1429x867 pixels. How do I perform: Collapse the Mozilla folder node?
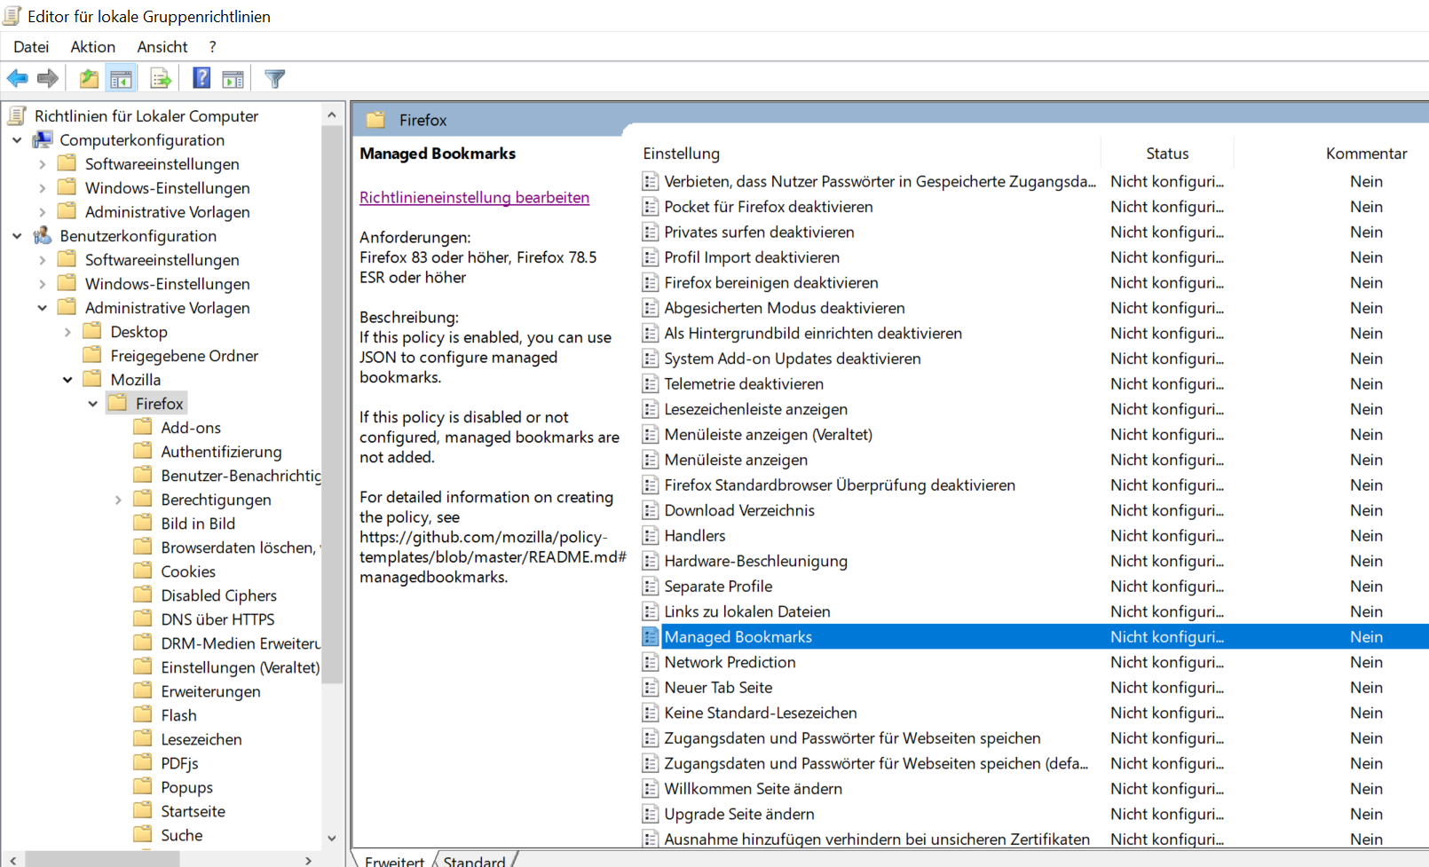pyautogui.click(x=67, y=380)
